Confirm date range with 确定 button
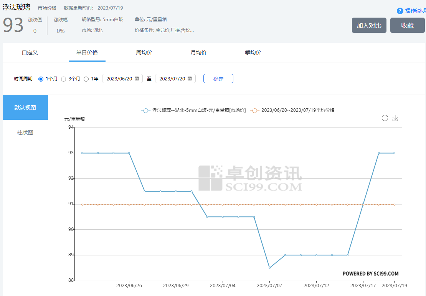This screenshot has height=296, width=426. [x=218, y=78]
